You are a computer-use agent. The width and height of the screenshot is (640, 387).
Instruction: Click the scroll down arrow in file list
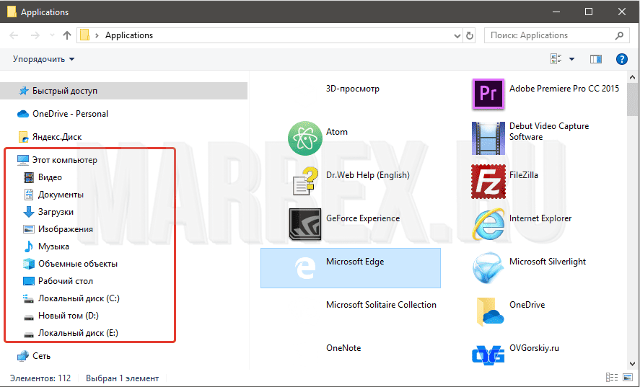pos(632,364)
